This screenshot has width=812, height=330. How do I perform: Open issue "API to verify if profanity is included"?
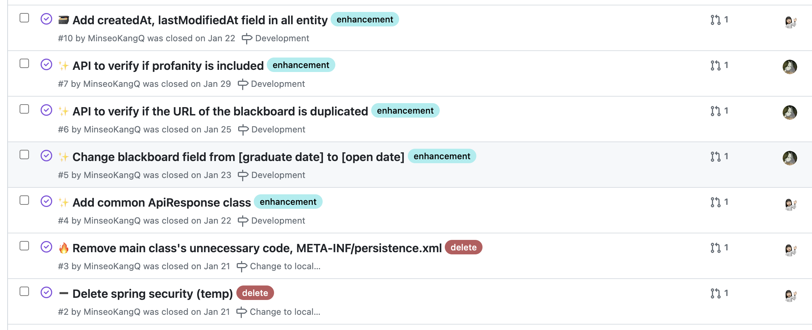click(168, 66)
